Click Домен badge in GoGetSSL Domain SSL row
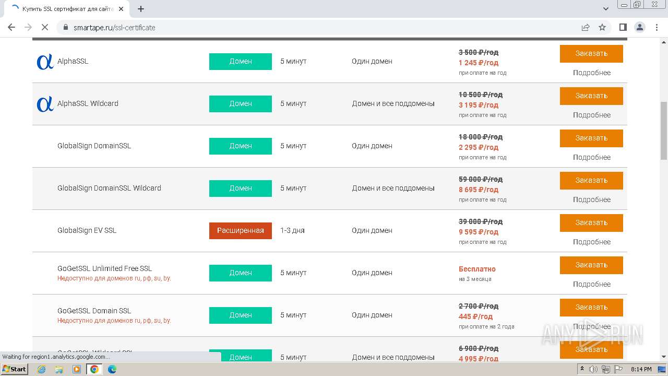Image resolution: width=668 pixels, height=376 pixels. [x=241, y=315]
